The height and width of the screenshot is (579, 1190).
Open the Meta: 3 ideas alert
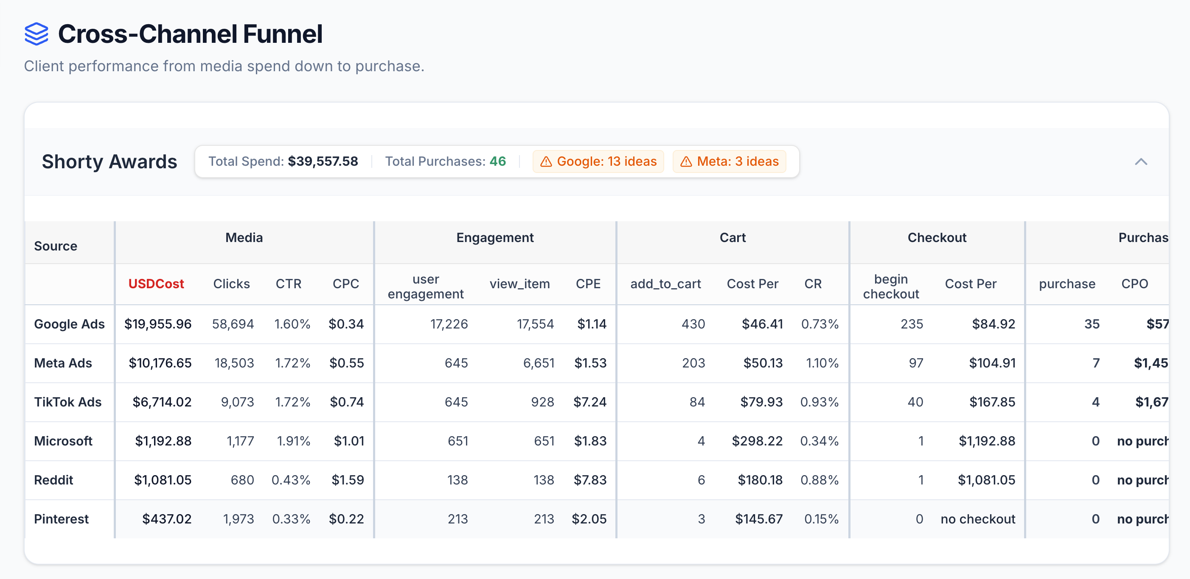730,161
